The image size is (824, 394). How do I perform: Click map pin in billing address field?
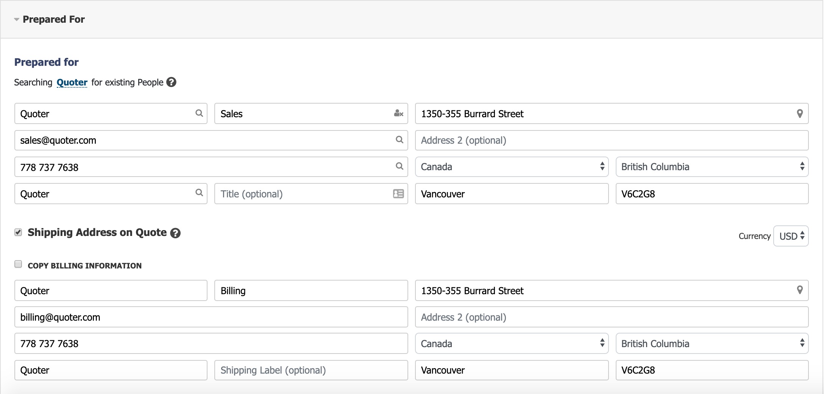[x=800, y=113]
